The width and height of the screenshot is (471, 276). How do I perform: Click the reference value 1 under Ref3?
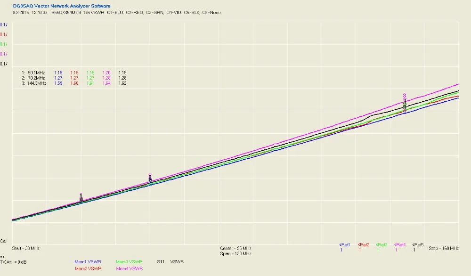pyautogui.click(x=378, y=250)
